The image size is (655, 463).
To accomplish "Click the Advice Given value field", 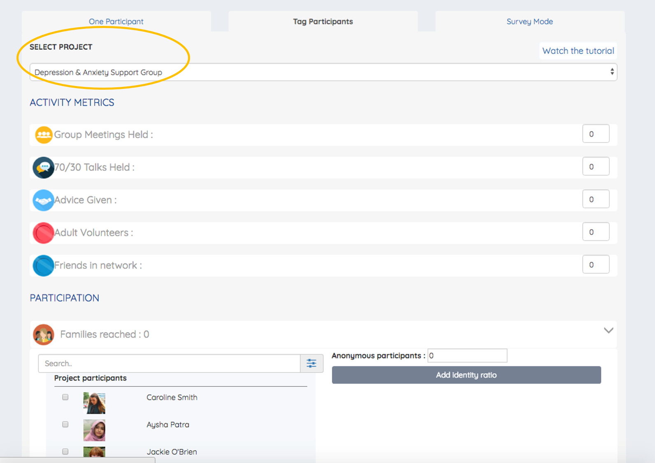I will pyautogui.click(x=596, y=199).
